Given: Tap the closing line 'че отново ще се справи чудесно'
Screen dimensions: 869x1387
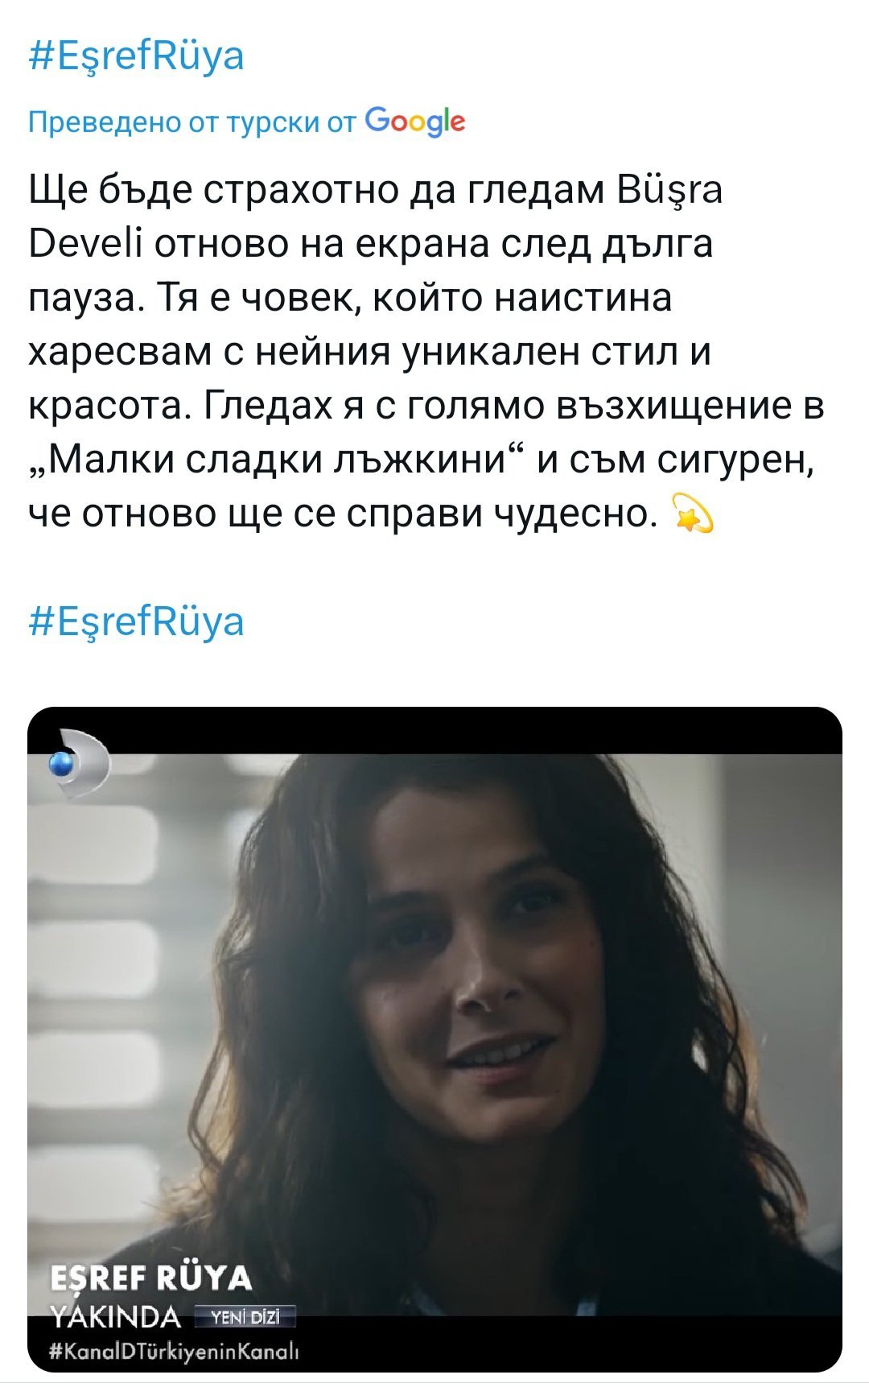Looking at the screenshot, I should pyautogui.click(x=338, y=514).
